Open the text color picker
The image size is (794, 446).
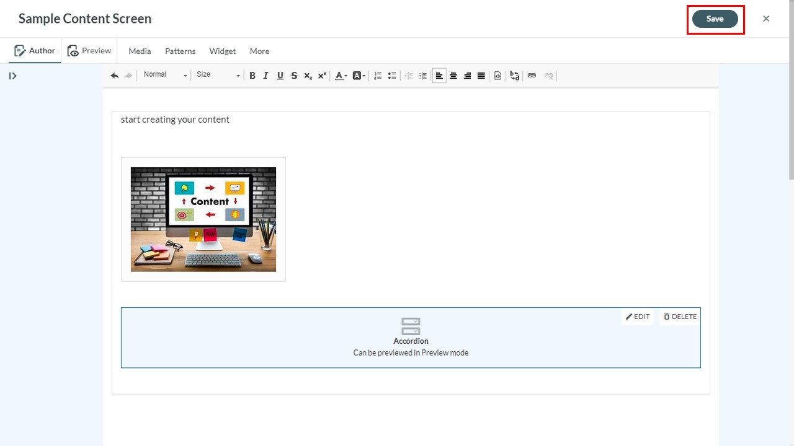point(341,76)
